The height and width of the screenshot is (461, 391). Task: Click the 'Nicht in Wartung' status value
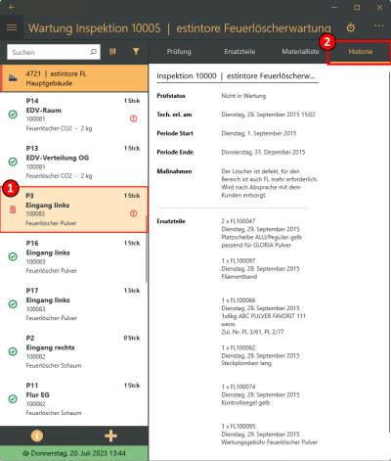tap(243, 96)
